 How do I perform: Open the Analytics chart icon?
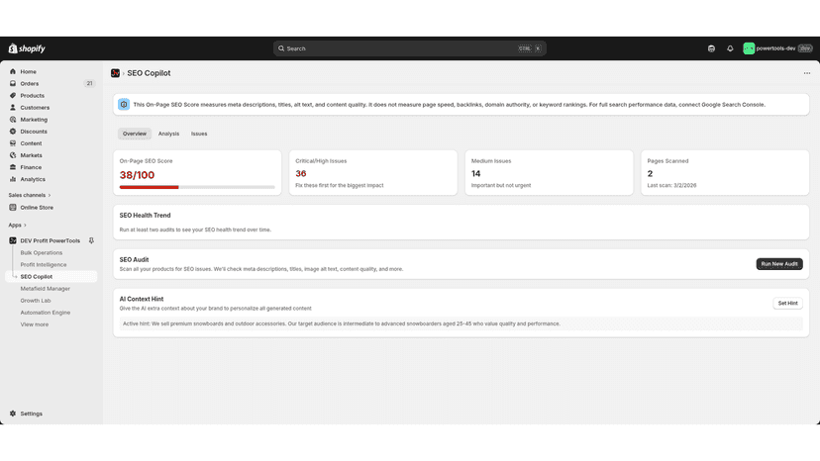(x=13, y=179)
